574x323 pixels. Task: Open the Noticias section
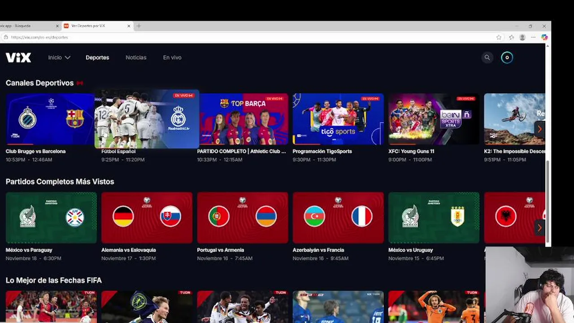[136, 57]
